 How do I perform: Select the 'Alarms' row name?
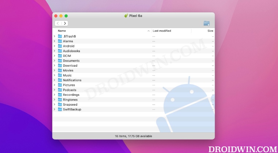click(x=68, y=41)
